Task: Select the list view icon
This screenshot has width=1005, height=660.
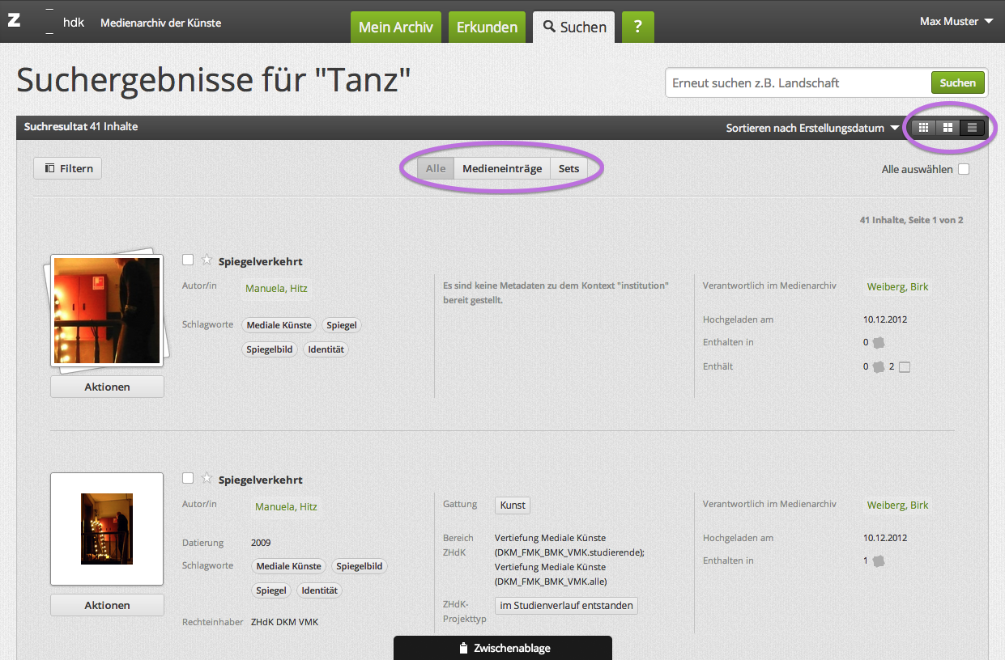Action: pos(973,127)
